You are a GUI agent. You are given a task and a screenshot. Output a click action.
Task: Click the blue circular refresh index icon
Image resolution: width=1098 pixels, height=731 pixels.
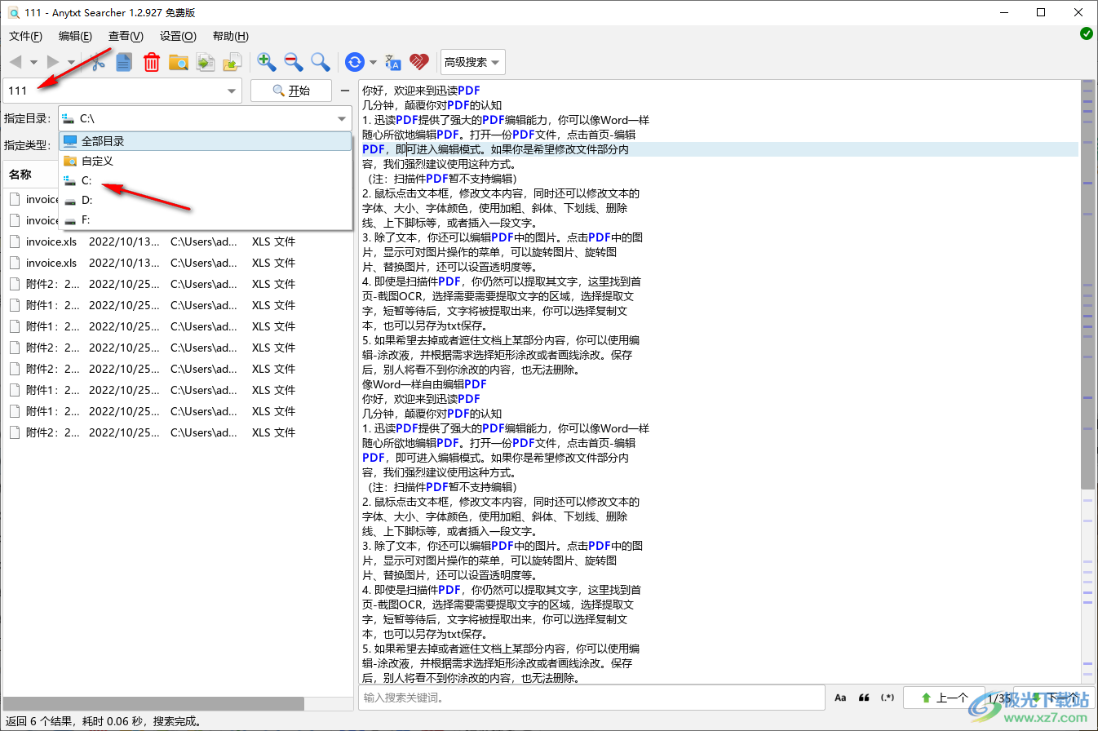coord(355,62)
